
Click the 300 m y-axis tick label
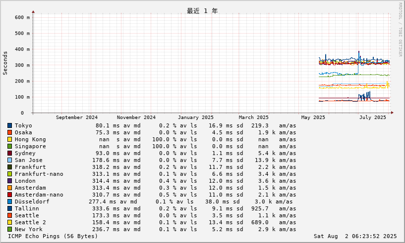22,65
